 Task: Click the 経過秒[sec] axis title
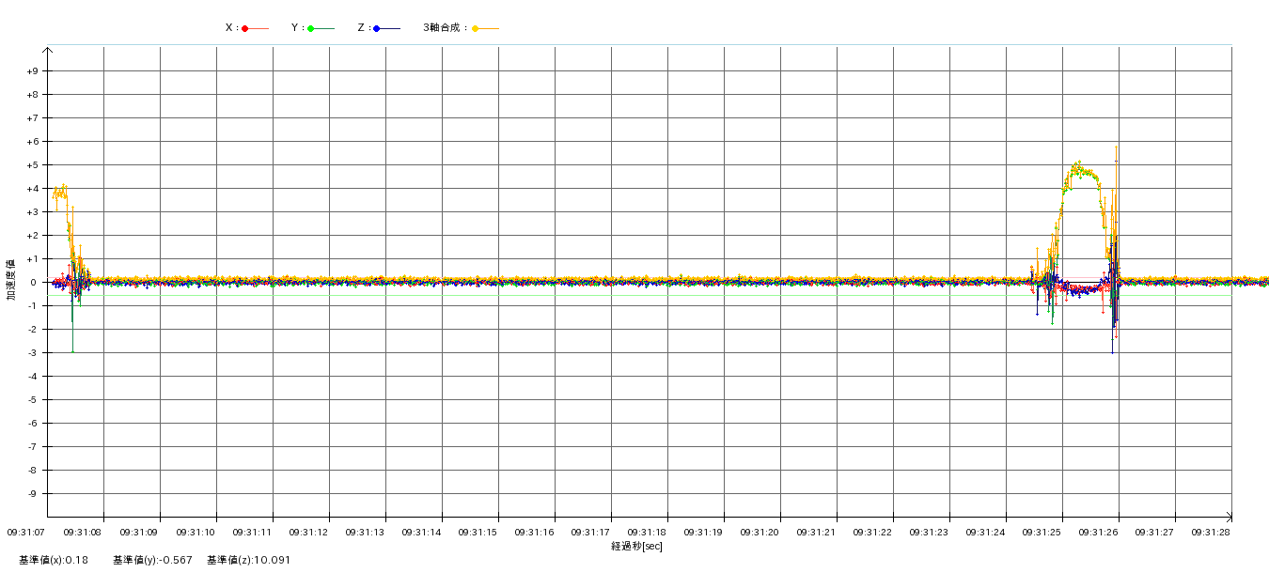(636, 547)
